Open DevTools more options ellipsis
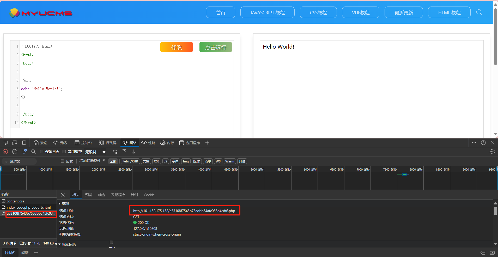Image resolution: width=498 pixels, height=257 pixels. pyautogui.click(x=474, y=143)
